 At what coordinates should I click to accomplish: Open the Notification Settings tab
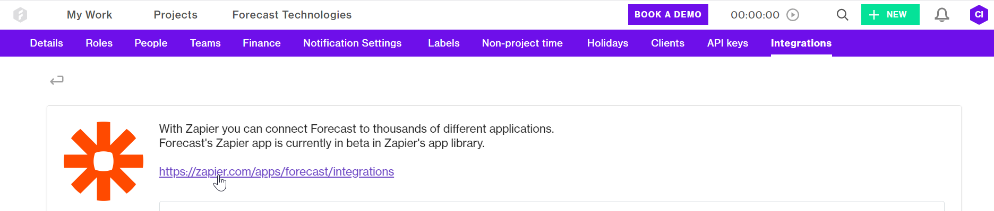coord(353,43)
